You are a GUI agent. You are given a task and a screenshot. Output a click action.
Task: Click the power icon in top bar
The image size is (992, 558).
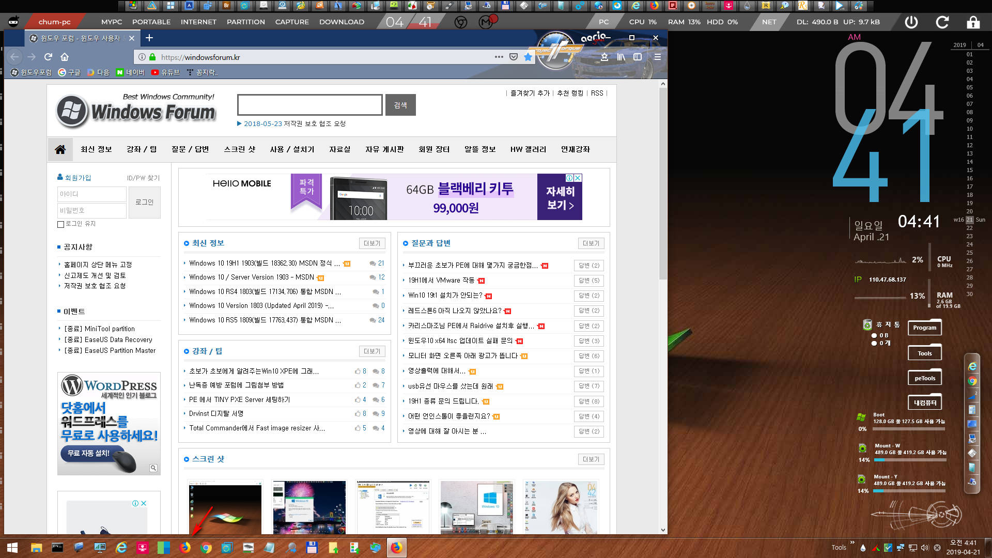911,22
